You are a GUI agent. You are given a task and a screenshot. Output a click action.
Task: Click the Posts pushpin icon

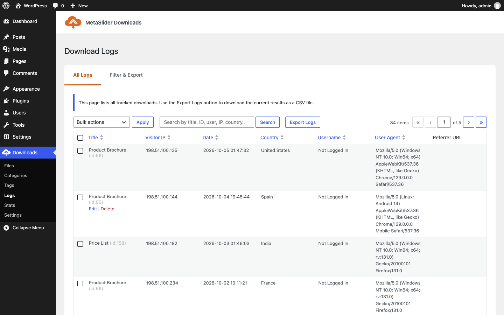[6, 37]
